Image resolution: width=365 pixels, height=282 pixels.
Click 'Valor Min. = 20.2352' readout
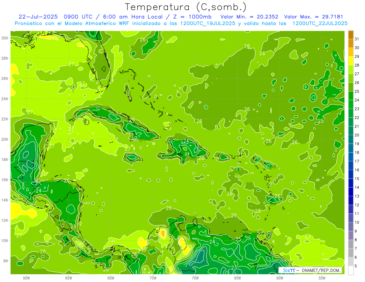point(249,17)
